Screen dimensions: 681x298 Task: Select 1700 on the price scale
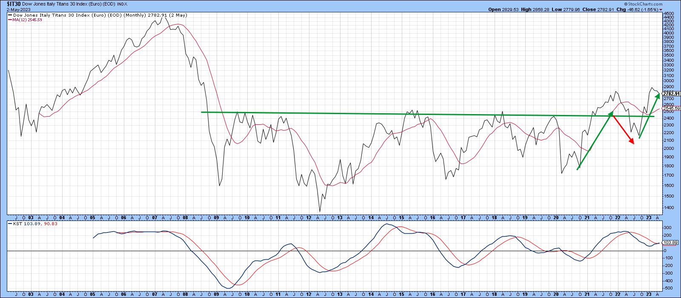click(x=669, y=175)
